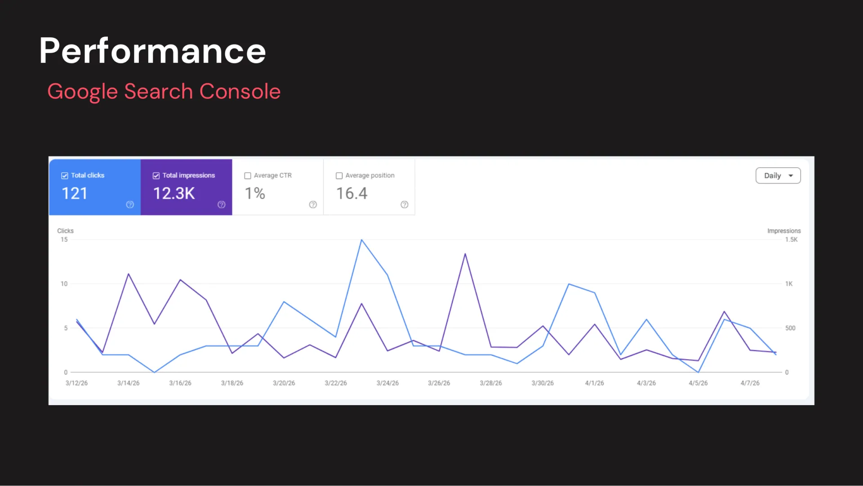Uncheck the Total clicks checkbox
The width and height of the screenshot is (863, 486).
(65, 176)
